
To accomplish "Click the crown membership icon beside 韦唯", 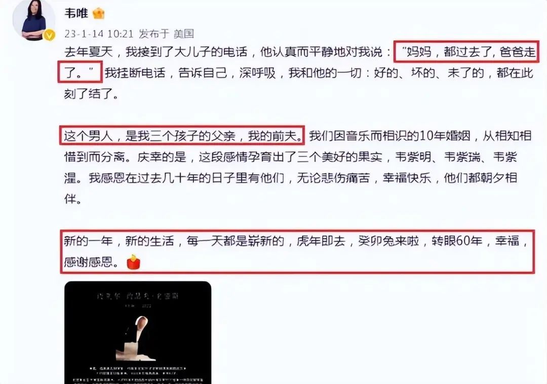I will tap(99, 14).
